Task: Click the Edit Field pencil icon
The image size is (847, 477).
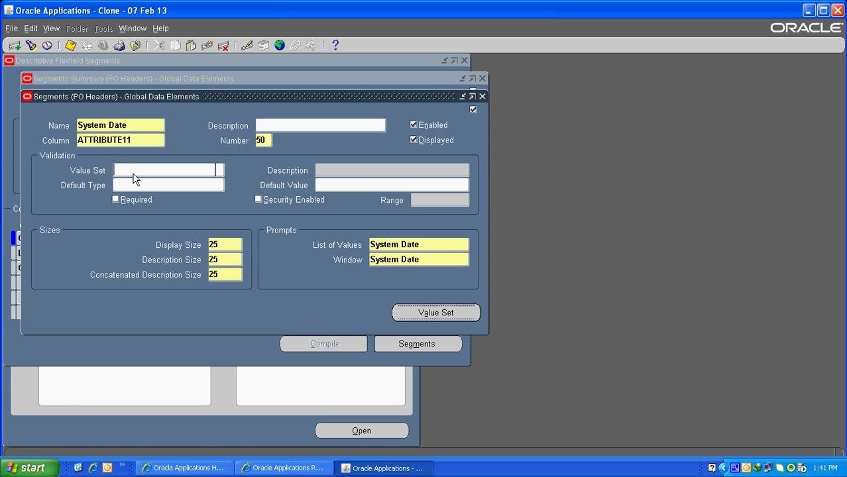Action: click(x=247, y=46)
